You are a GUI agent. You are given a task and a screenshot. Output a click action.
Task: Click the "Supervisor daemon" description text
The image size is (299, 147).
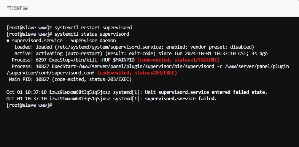(93, 41)
